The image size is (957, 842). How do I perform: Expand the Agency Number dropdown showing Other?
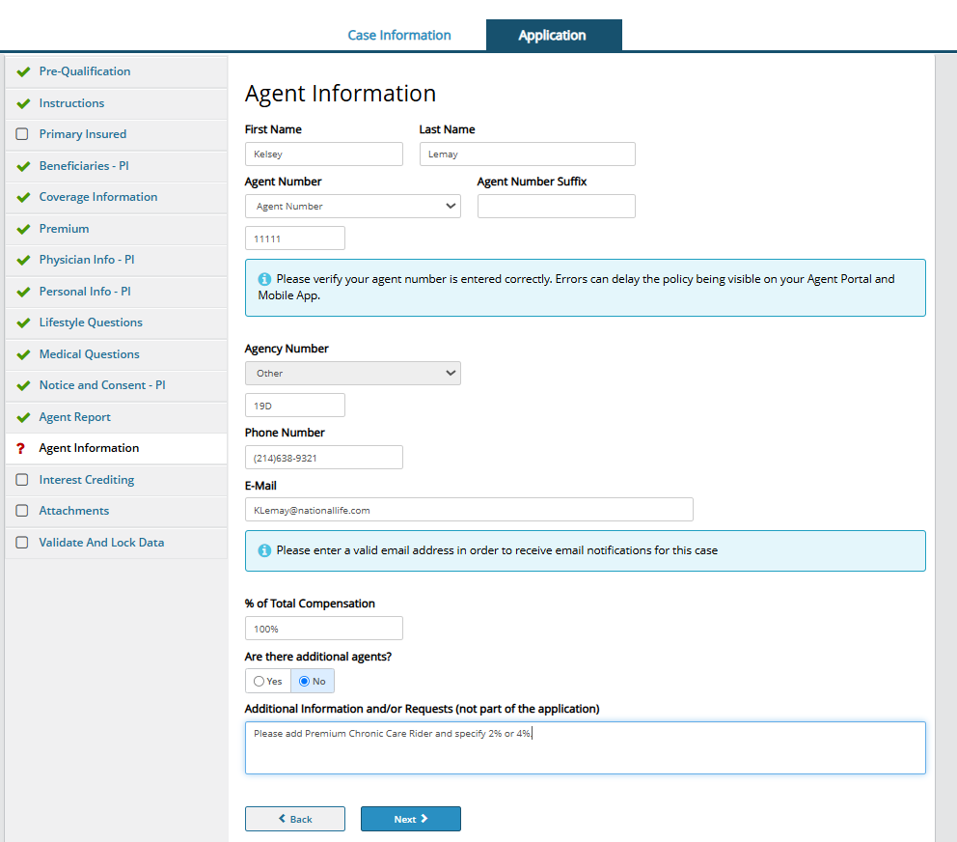point(352,373)
